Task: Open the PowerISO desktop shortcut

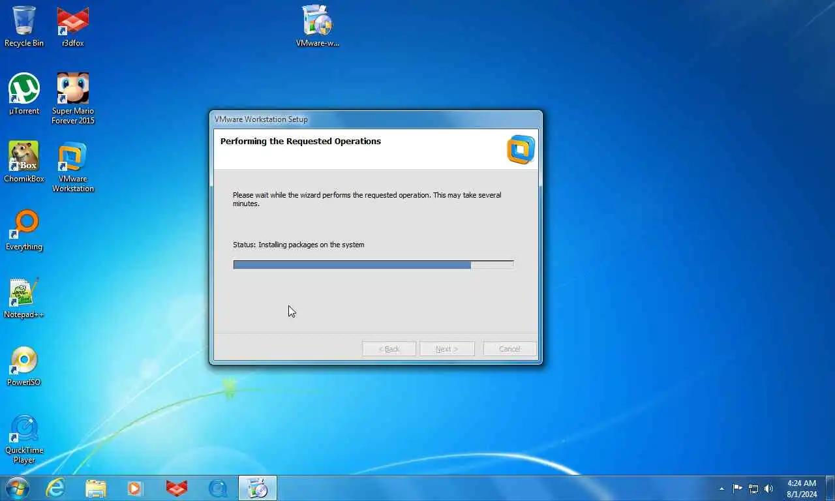Action: (24, 365)
